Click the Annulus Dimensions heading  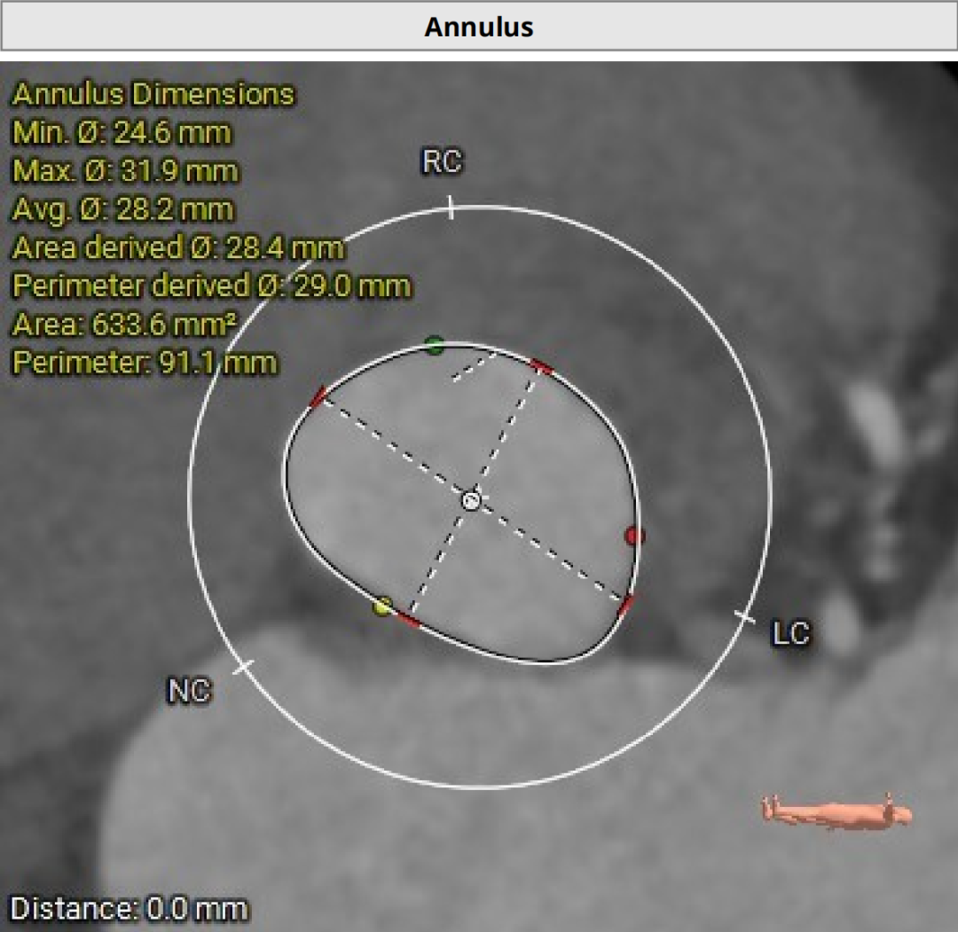tap(153, 94)
